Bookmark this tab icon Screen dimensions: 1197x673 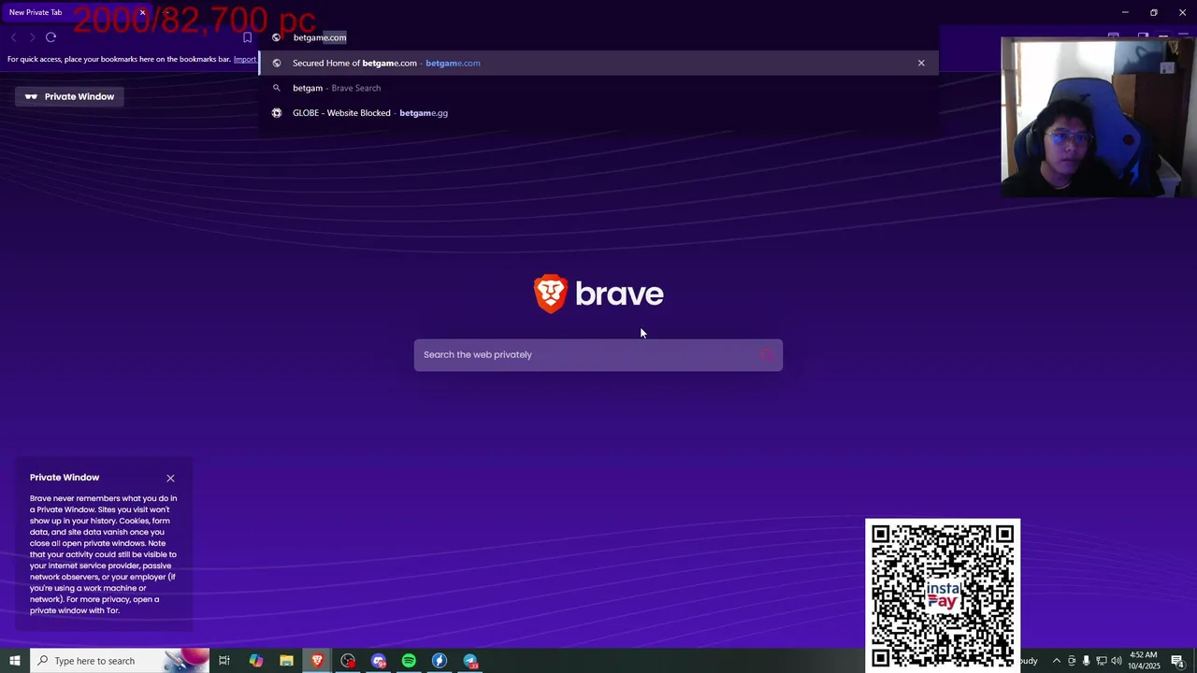click(x=247, y=37)
